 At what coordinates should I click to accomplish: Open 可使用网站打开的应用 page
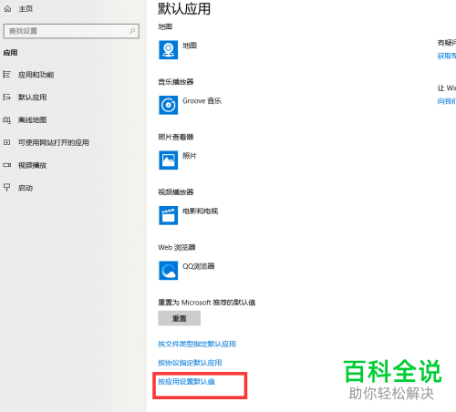(54, 143)
